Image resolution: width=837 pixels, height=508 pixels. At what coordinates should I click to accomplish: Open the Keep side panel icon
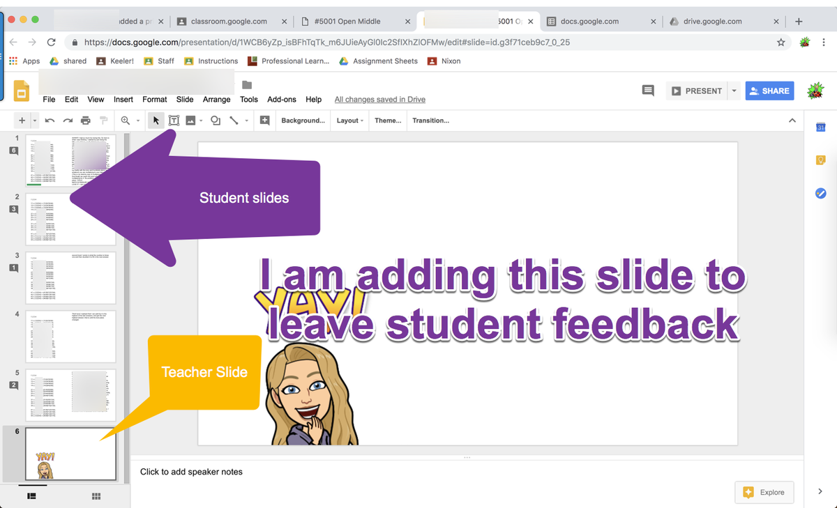tap(821, 160)
